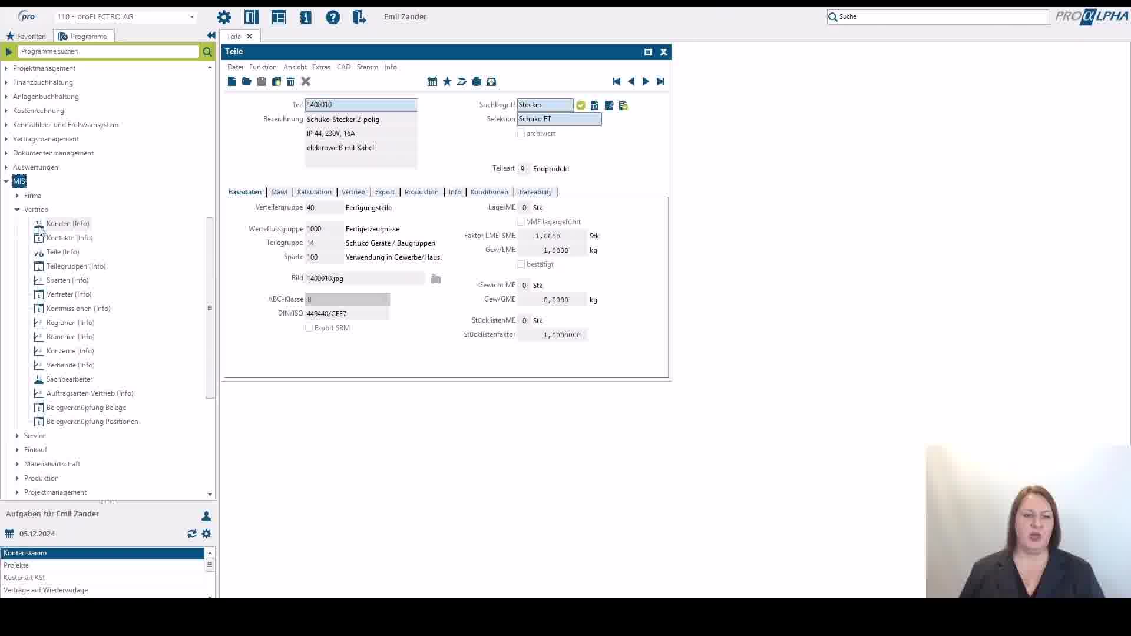Click the green checkmark icon next to Suchbegriff
The width and height of the screenshot is (1131, 636).
click(x=581, y=105)
